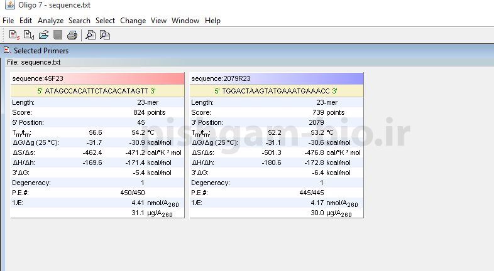Select the sequence:2079R23 primer header
Viewport: 494px width, 271px height.
coord(277,78)
